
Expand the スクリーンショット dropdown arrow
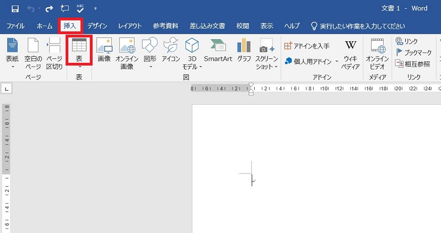(276, 67)
